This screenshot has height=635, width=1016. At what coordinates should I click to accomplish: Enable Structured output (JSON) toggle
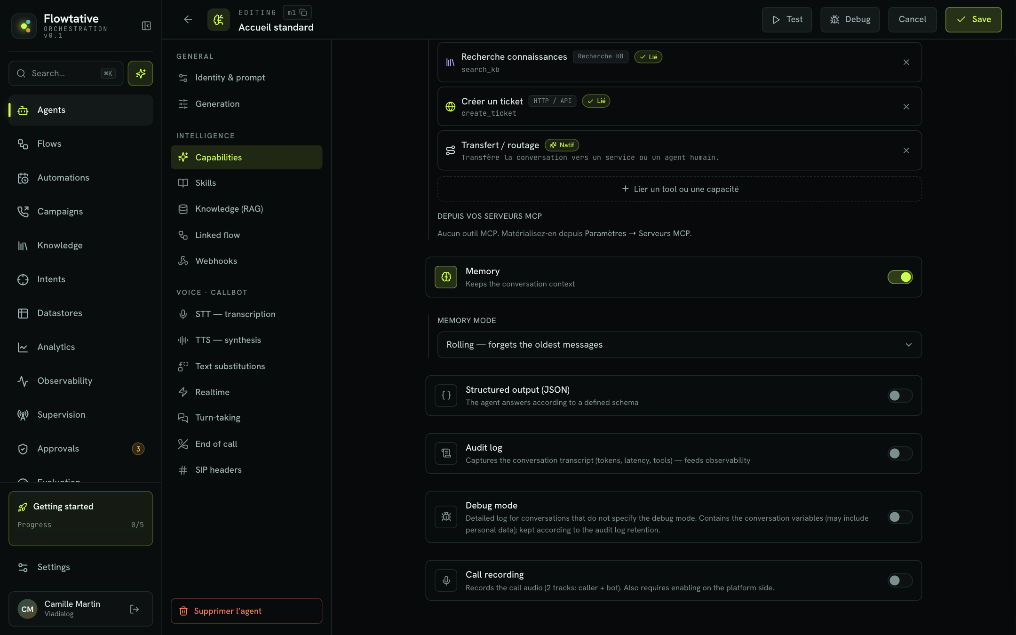tap(900, 396)
